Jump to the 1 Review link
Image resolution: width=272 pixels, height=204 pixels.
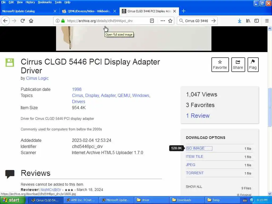point(198,116)
